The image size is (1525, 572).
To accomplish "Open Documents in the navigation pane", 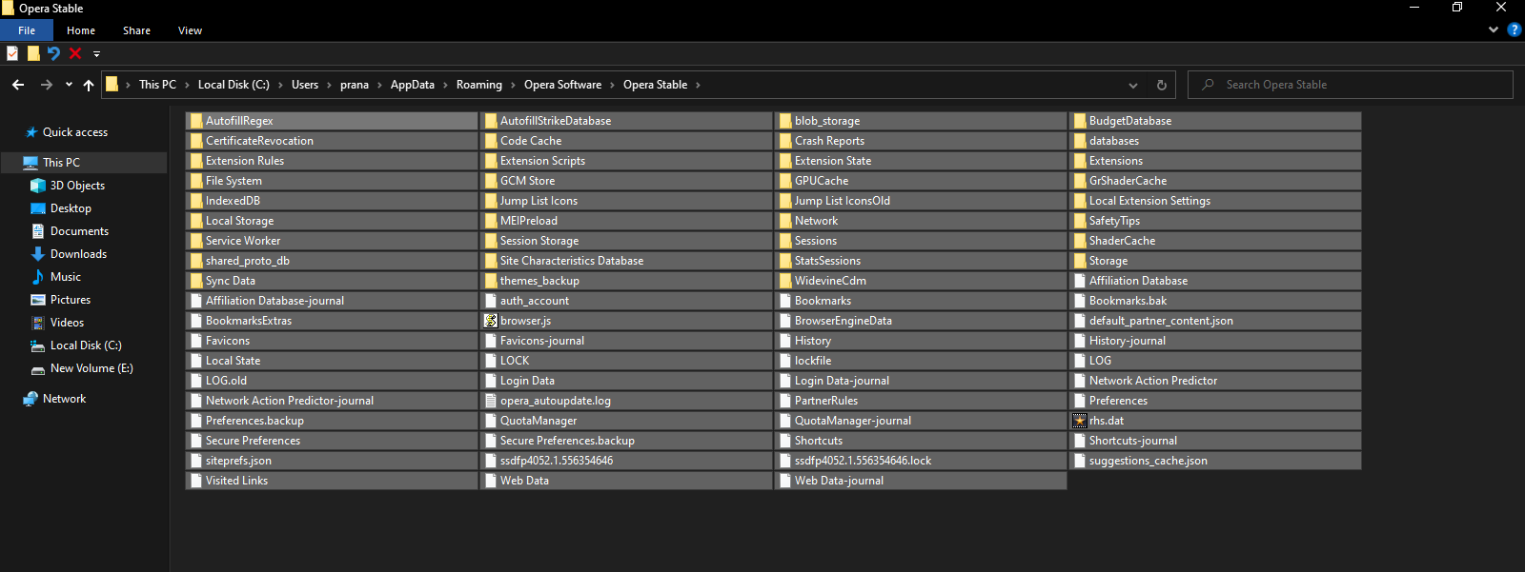I will coord(79,231).
